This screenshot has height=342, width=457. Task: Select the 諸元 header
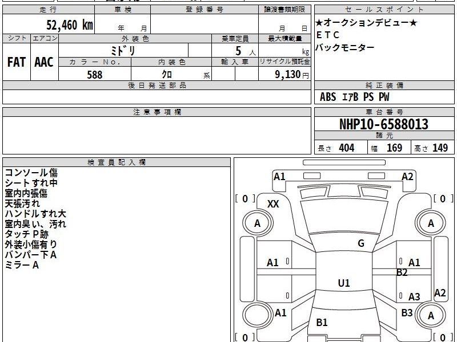tap(384, 135)
